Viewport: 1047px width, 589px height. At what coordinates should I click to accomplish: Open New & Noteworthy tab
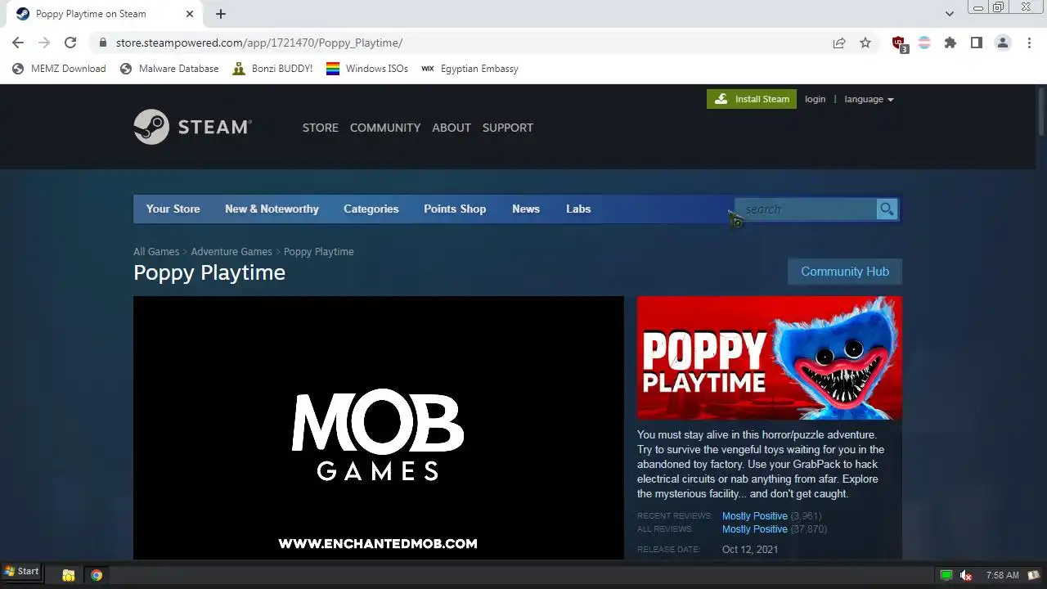pos(272,209)
